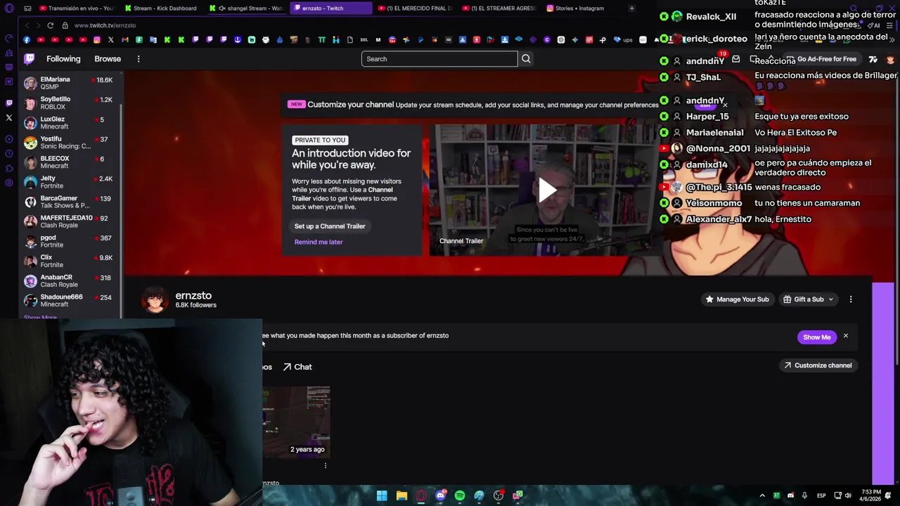Open Gift a Sub dropdown
Screen dimensions: 900x506
pyautogui.click(x=808, y=299)
